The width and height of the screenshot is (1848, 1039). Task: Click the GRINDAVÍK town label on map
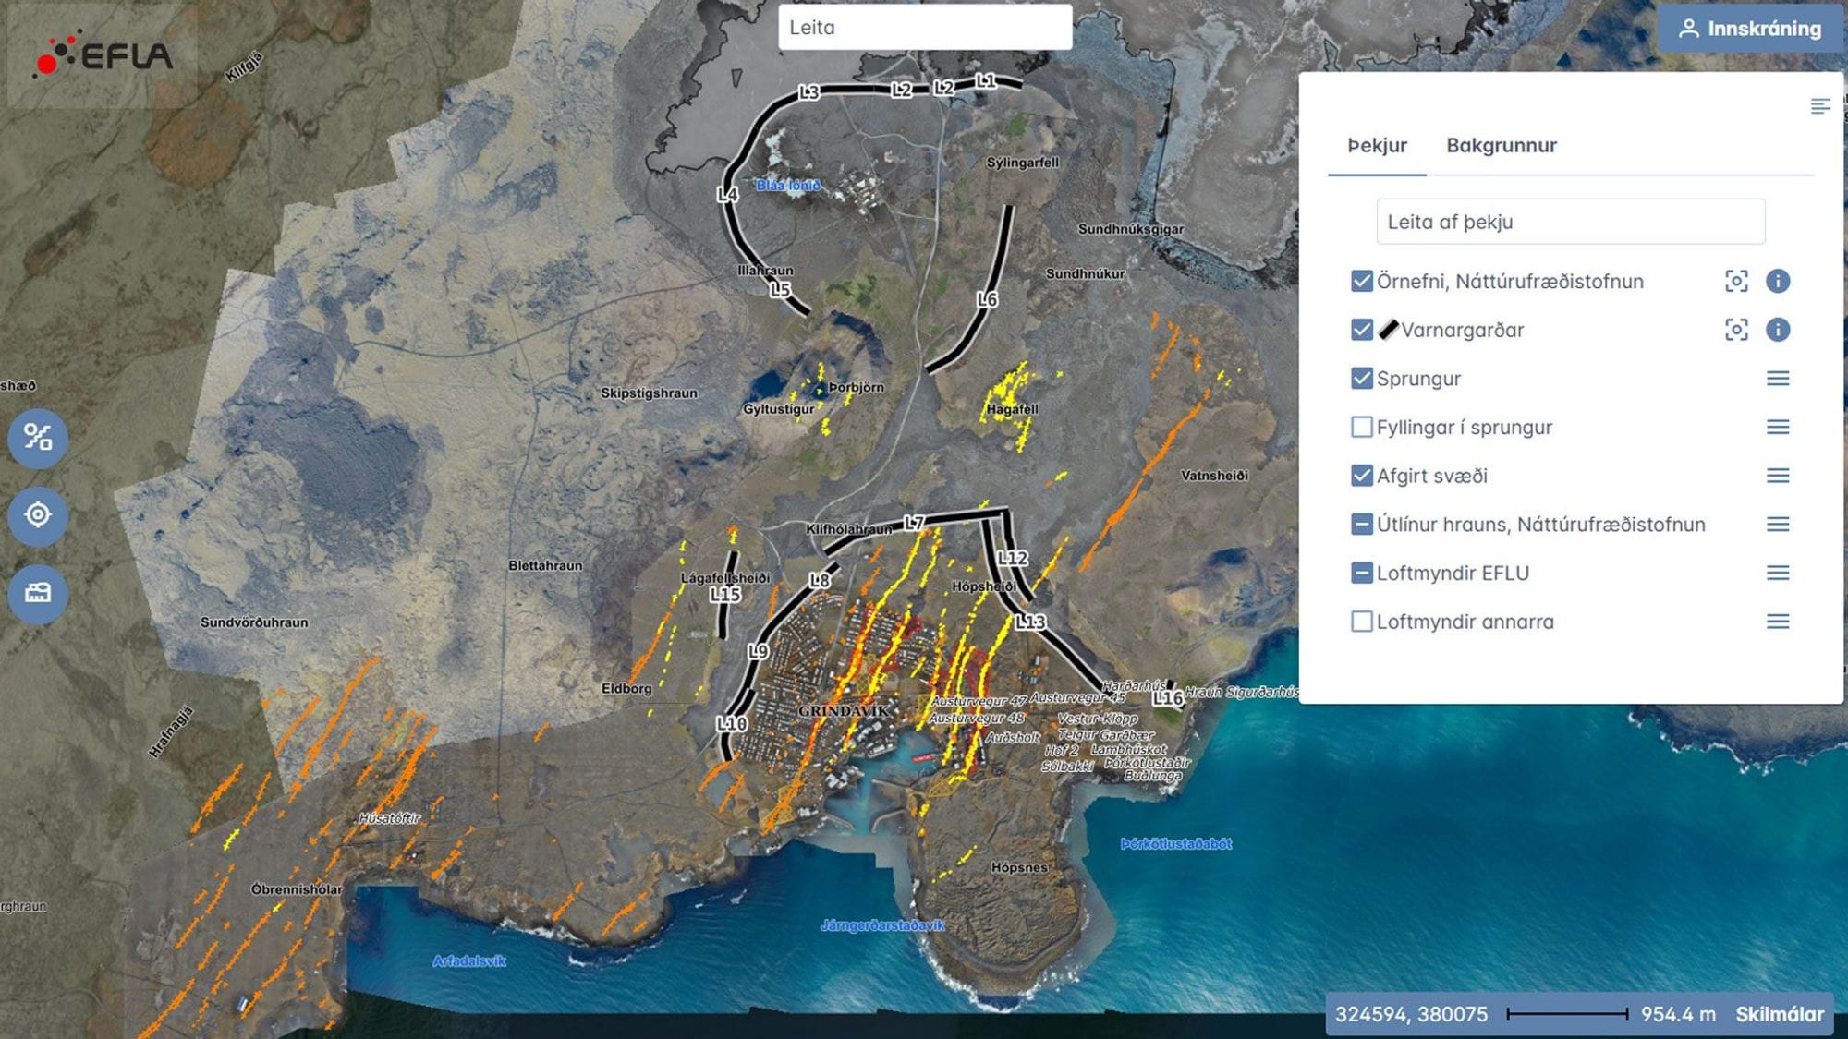point(843,711)
